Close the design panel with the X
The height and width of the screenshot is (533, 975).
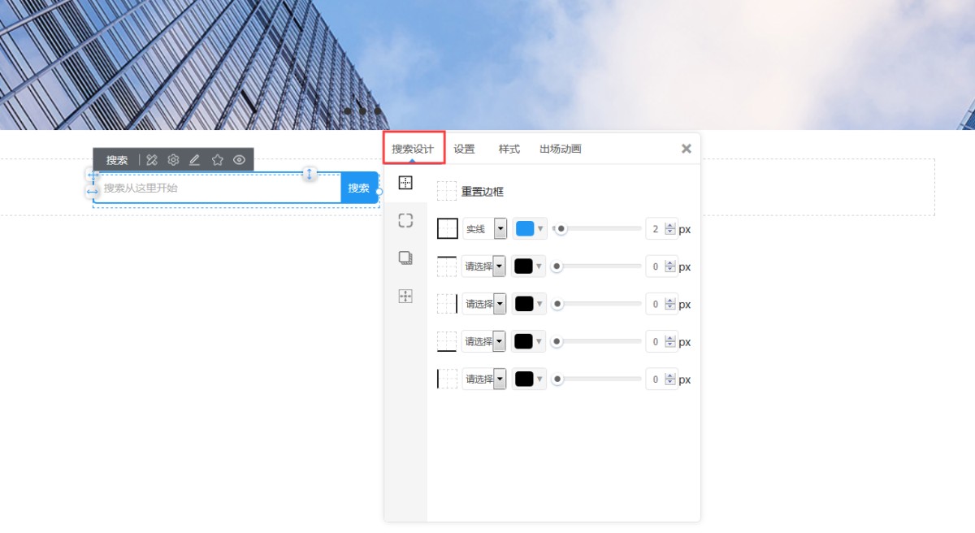(687, 149)
